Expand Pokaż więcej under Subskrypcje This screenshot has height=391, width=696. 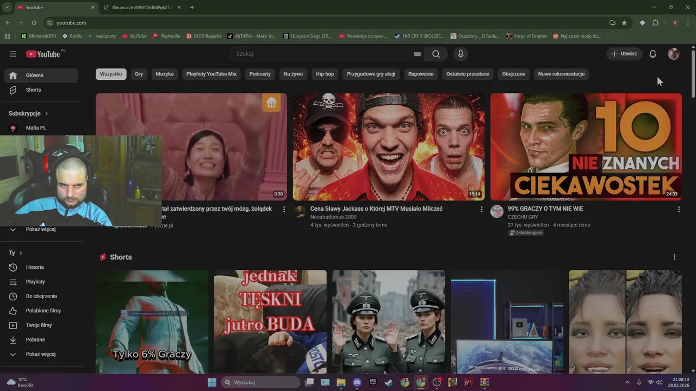tap(41, 229)
